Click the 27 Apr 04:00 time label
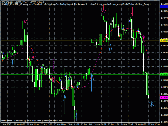This screenshot has height=126, width=168. tap(141, 124)
